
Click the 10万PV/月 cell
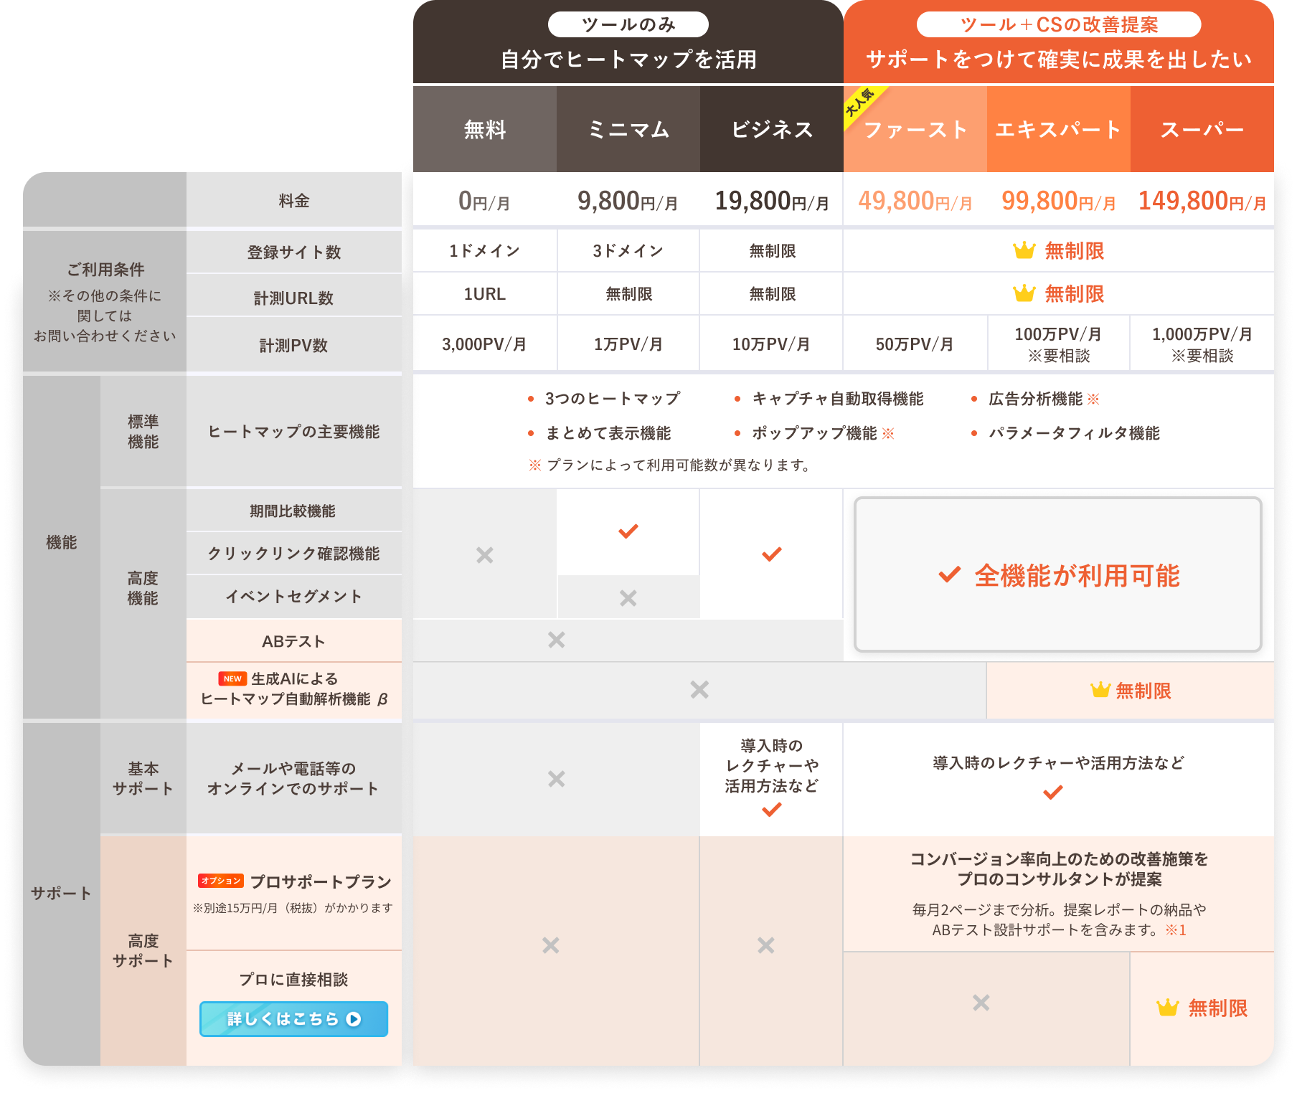pyautogui.click(x=772, y=344)
